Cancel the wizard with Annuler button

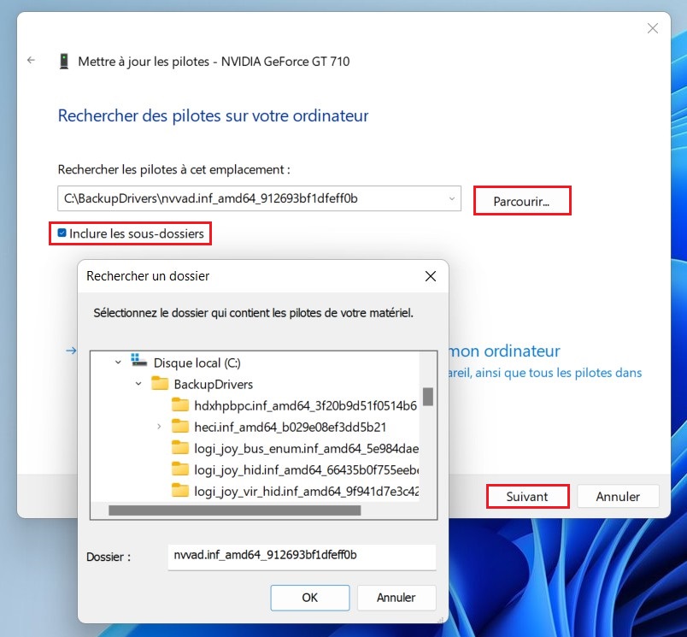coord(618,496)
